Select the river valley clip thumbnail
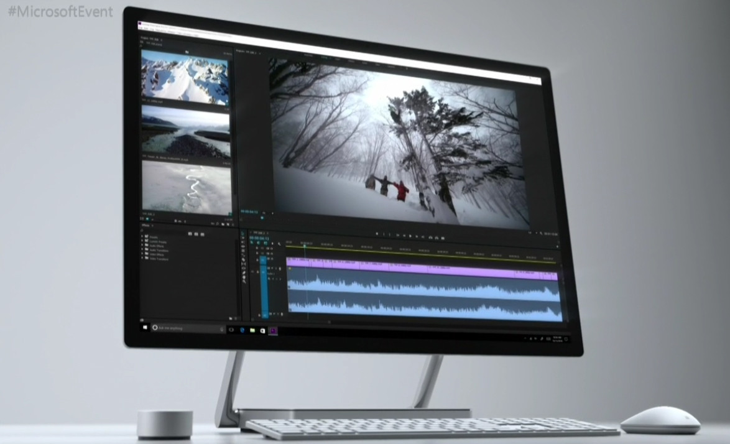Viewport: 730px width, 444px height. coord(186,132)
